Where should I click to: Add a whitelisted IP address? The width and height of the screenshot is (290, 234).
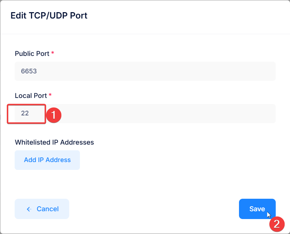pos(47,160)
